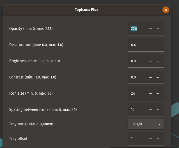This screenshot has width=179, height=148.
Task: Reduce Contrast with the minus icon
Action: (x=151, y=77)
